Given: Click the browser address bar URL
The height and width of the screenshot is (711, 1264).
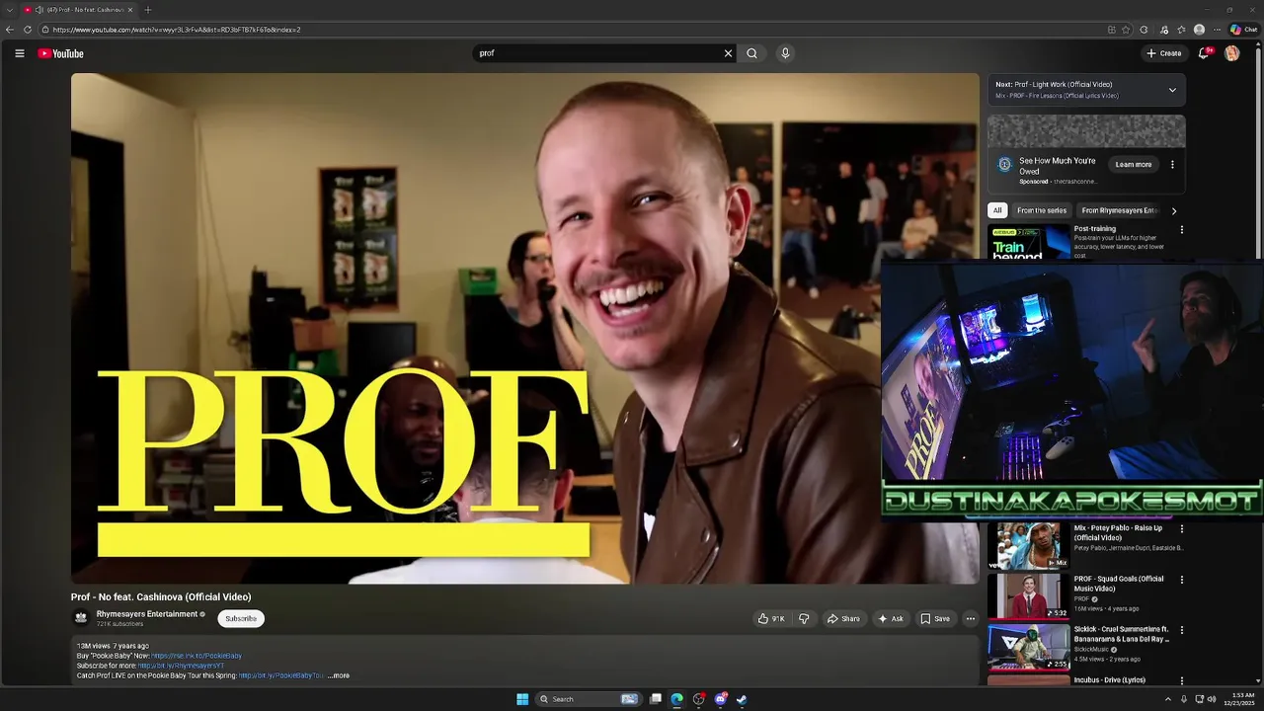Looking at the screenshot, I should click(x=177, y=30).
